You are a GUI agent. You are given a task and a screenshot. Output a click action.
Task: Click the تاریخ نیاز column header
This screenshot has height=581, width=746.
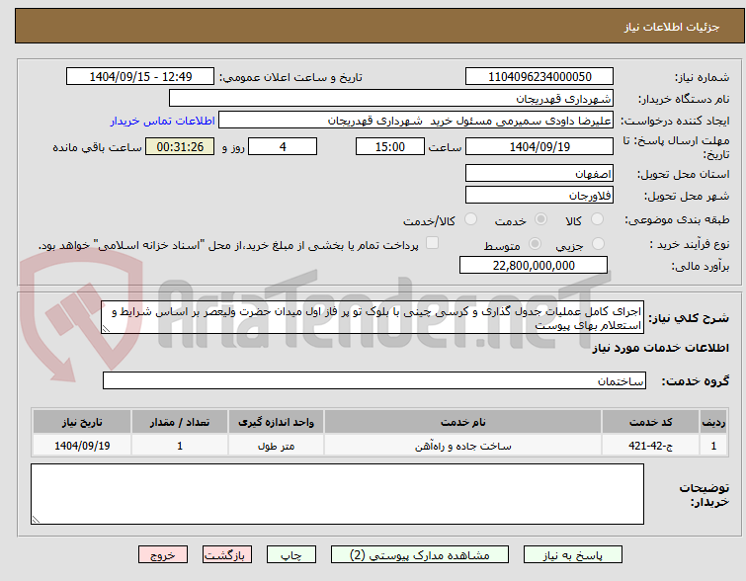coord(82,422)
